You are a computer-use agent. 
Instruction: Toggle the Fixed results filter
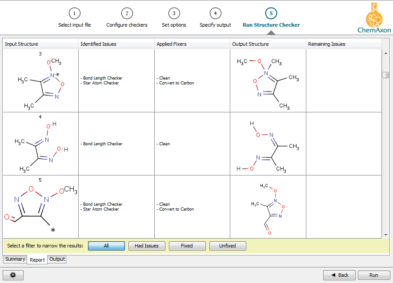click(x=187, y=246)
